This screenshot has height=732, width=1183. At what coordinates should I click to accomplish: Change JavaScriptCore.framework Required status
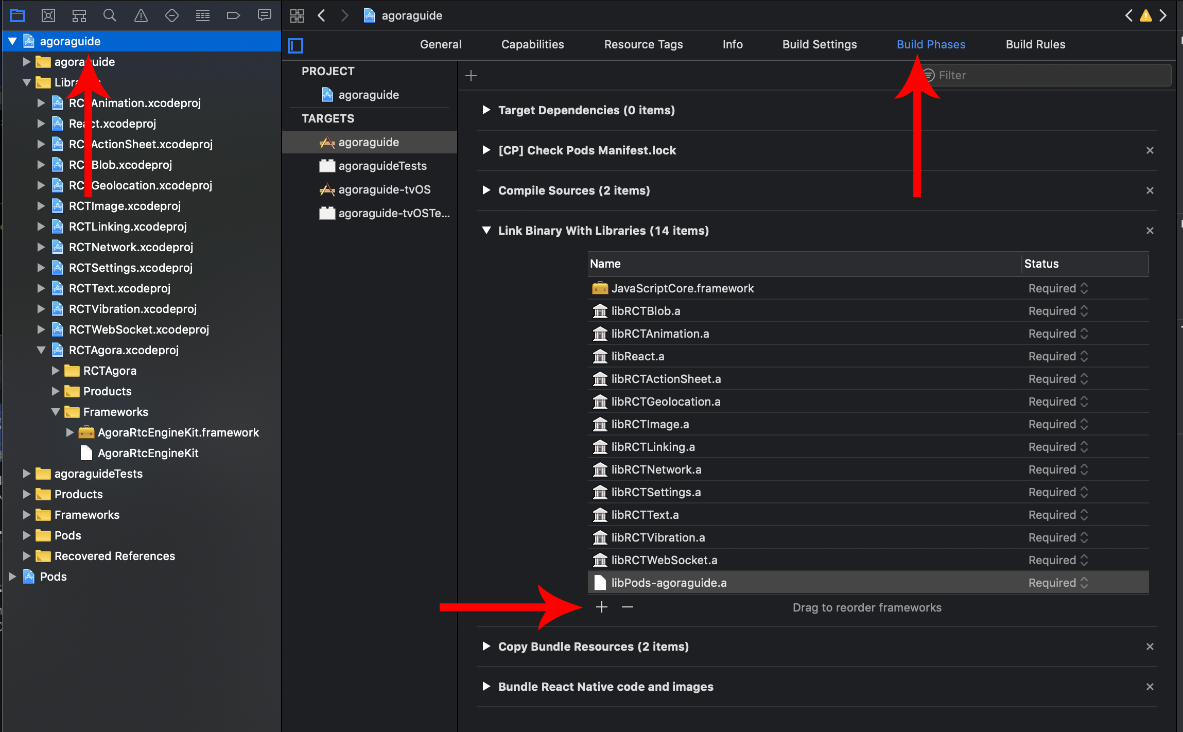[1058, 288]
